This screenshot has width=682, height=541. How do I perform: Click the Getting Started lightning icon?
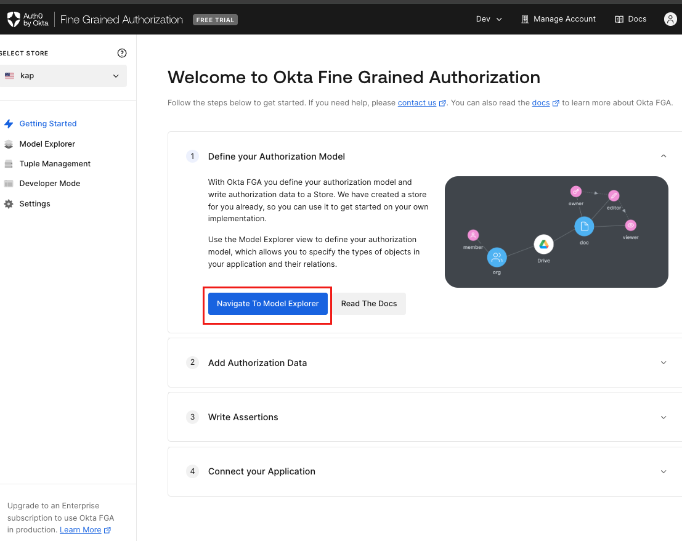7,123
